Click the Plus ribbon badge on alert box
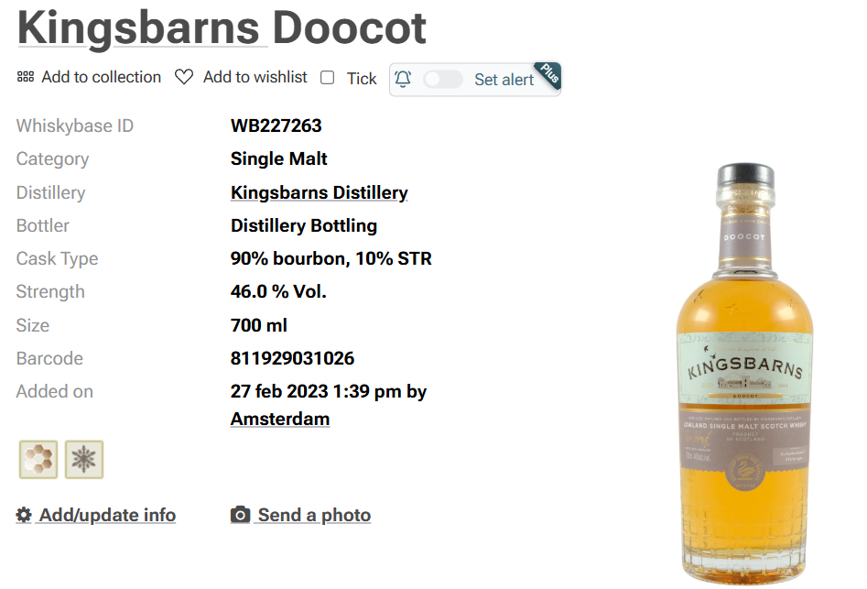 pyautogui.click(x=548, y=75)
